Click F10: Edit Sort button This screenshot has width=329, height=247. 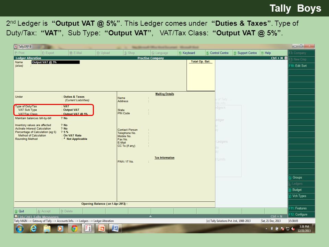[x=301, y=66]
